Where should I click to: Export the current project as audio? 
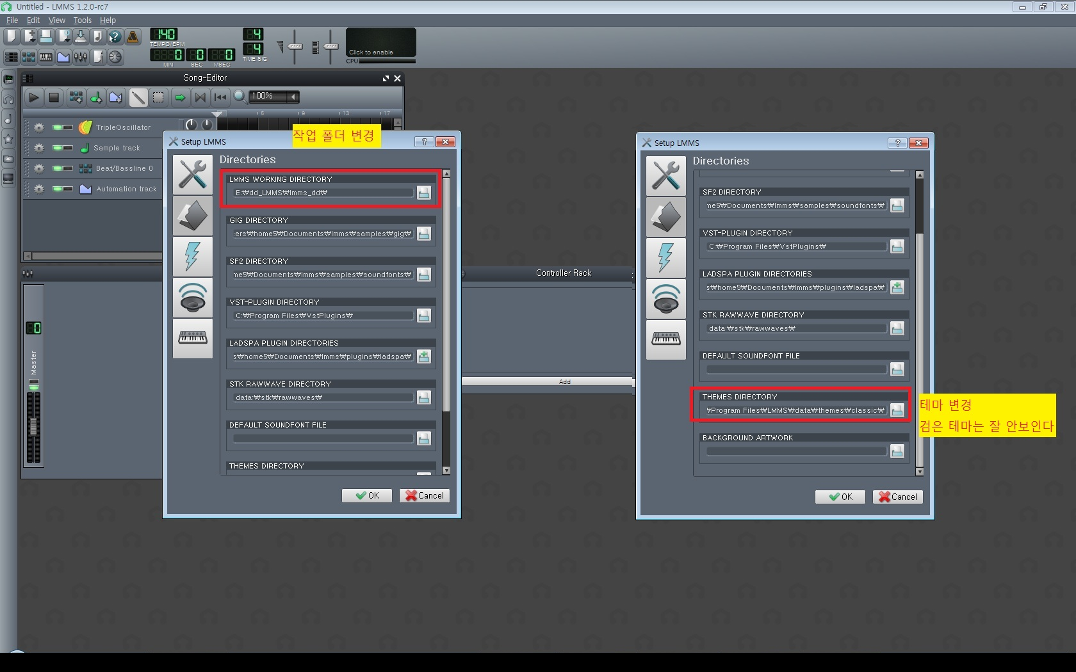point(98,37)
